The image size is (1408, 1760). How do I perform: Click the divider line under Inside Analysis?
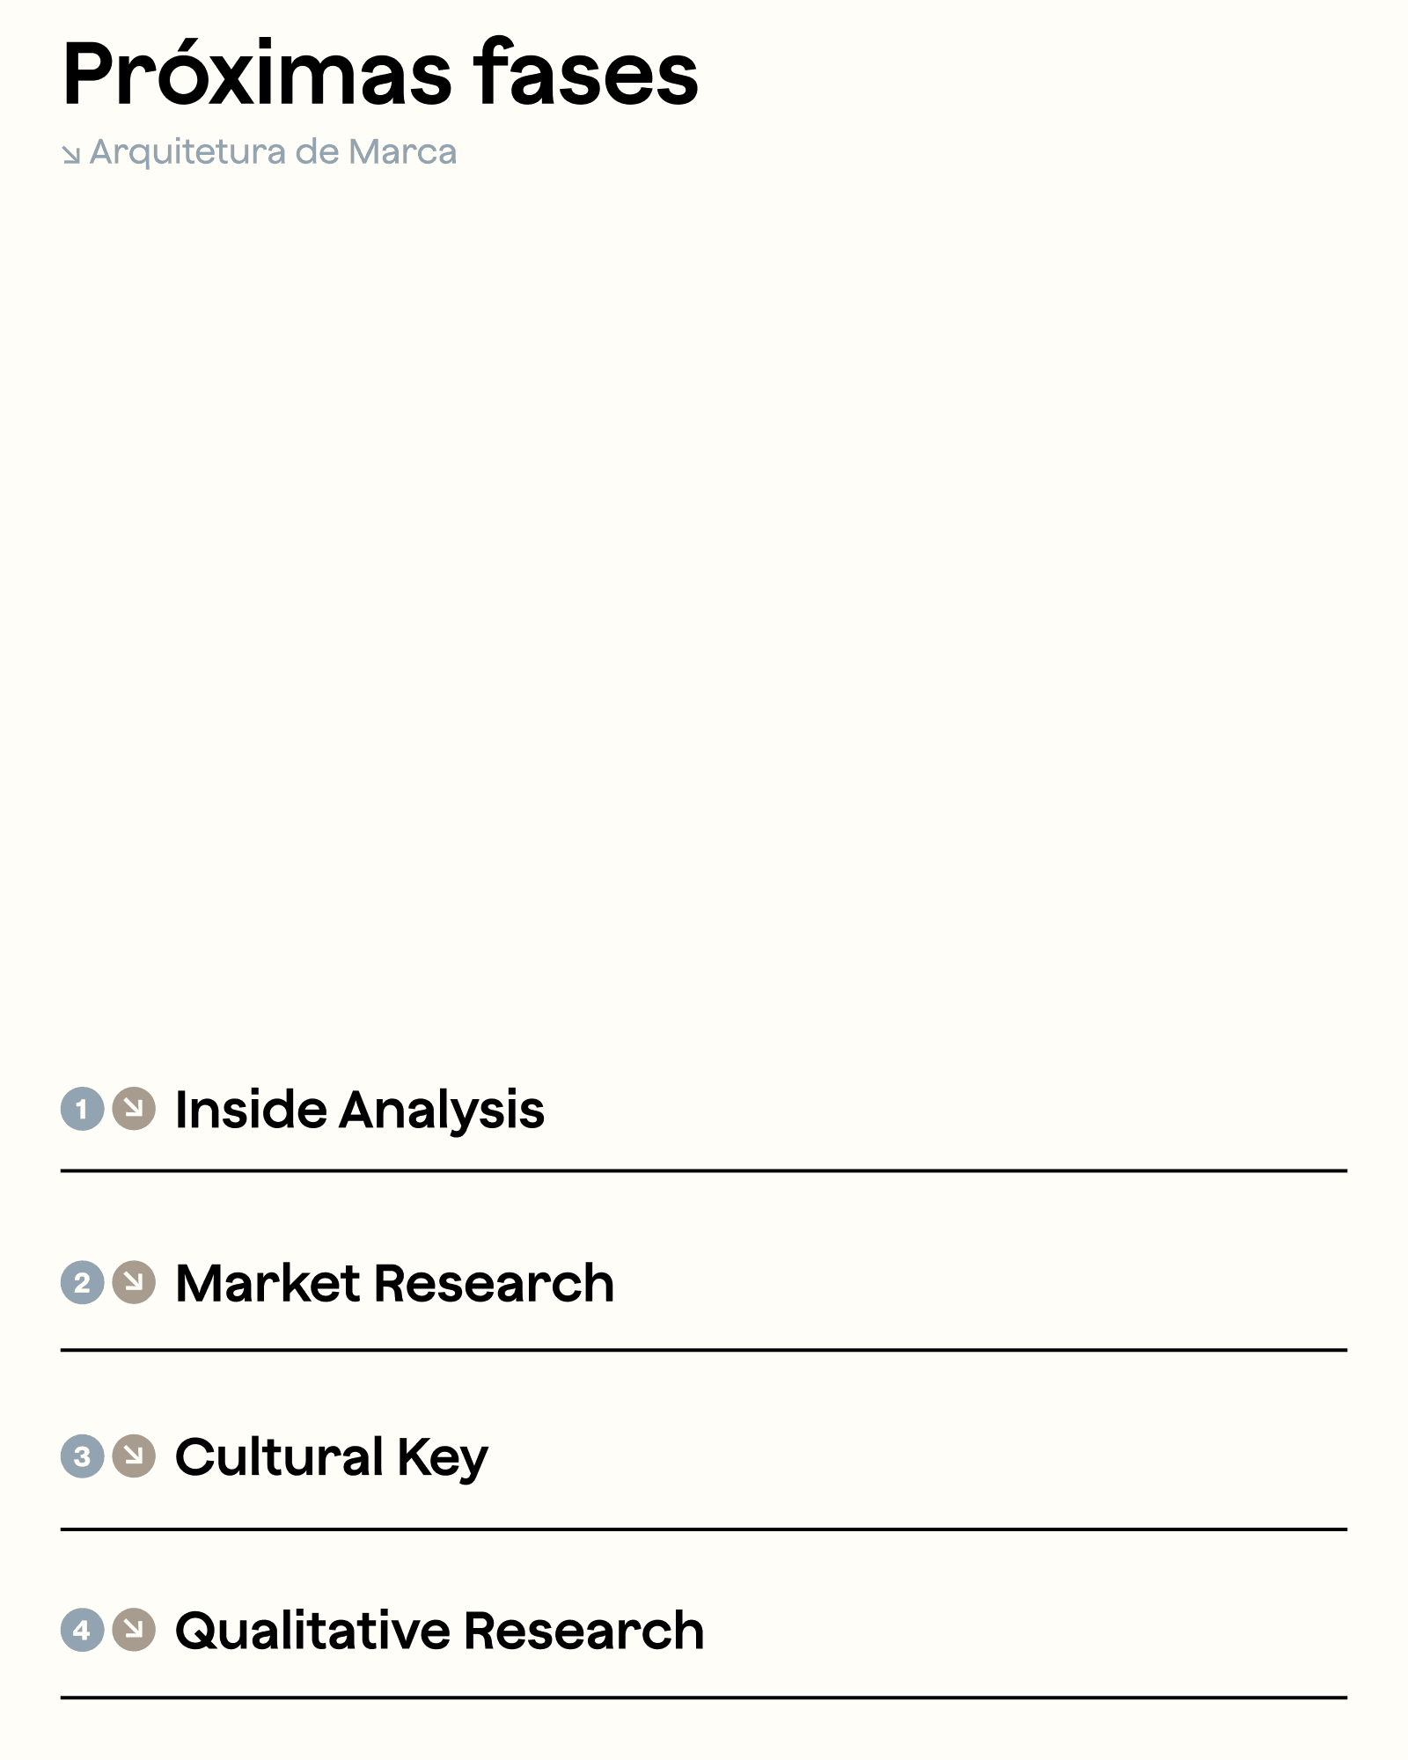(704, 1171)
